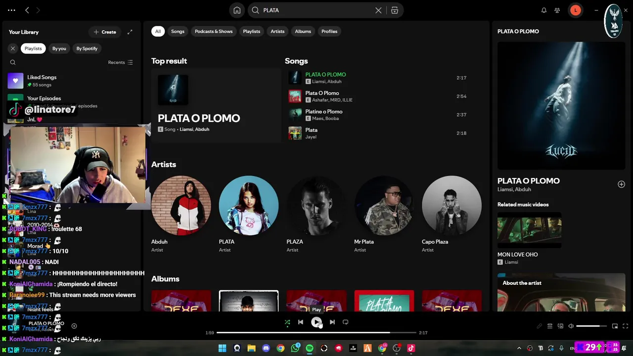Click the search field containing PLATA

pos(316,10)
